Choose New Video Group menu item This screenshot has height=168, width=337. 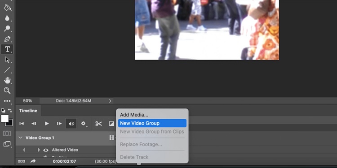click(152, 123)
